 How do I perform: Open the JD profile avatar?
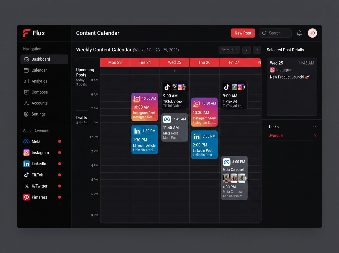[x=312, y=33]
